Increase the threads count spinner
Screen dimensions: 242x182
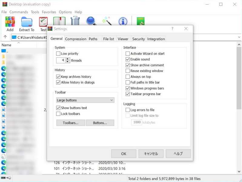pos(68,59)
